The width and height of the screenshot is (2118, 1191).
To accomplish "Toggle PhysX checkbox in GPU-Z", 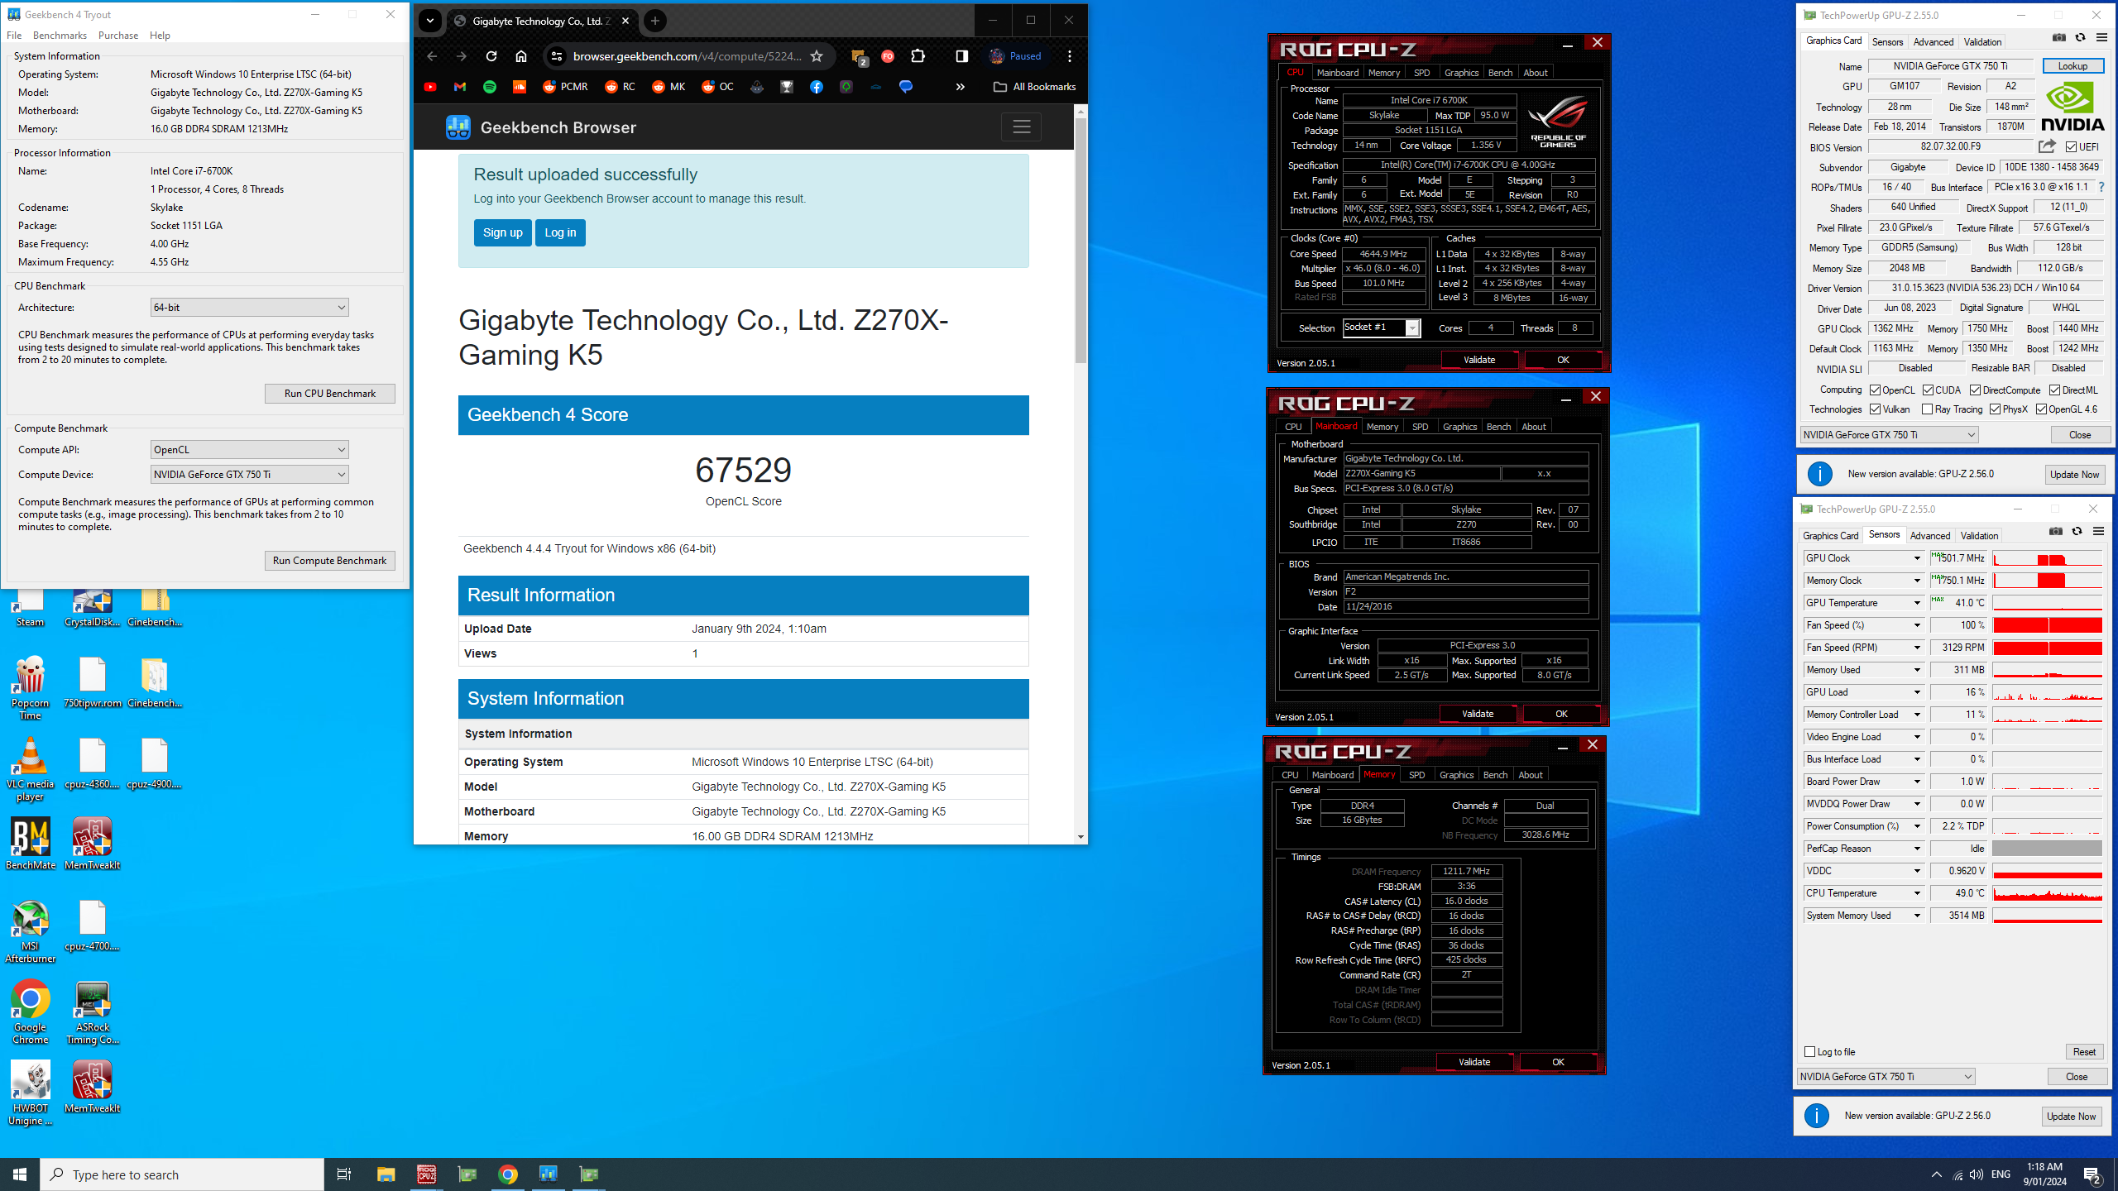I will pyautogui.click(x=1995, y=409).
